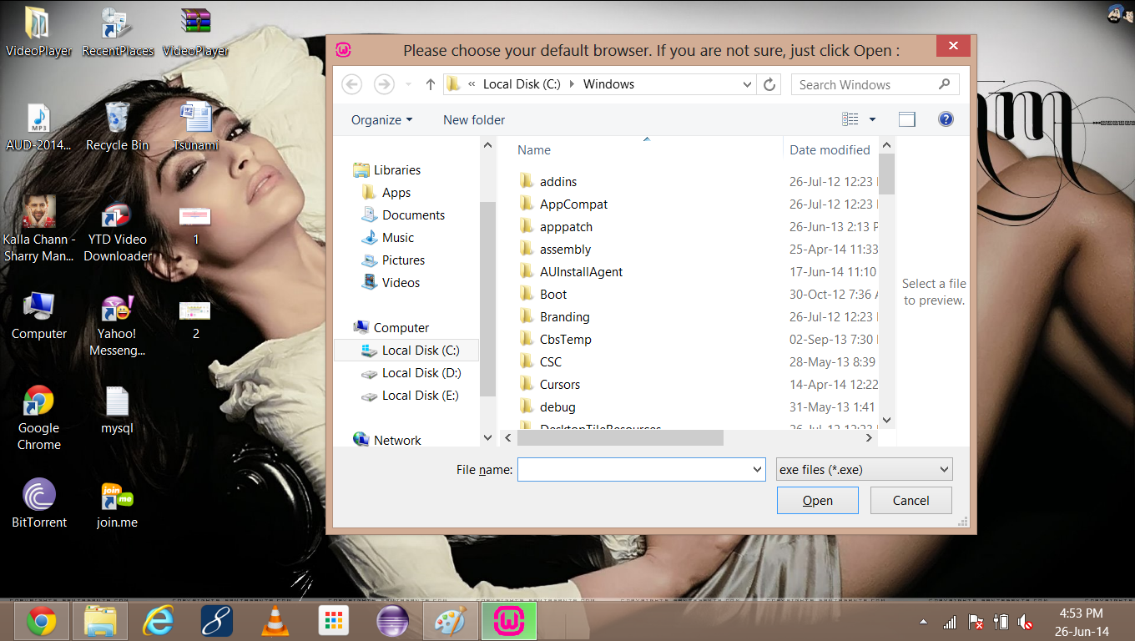Select Videos library in navigation pane

tap(391, 283)
